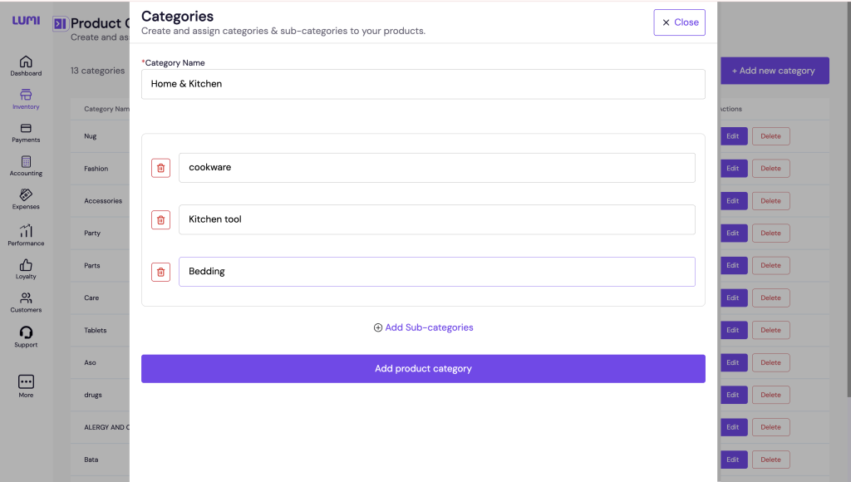Viewport: 851px width, 482px height.
Task: Click the Add new category button
Action: click(774, 71)
